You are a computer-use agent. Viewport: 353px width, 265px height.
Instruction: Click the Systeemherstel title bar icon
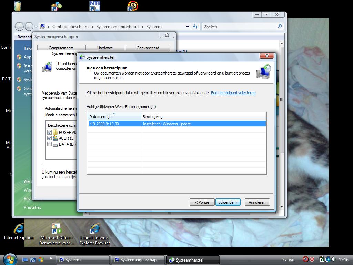tap(82, 57)
